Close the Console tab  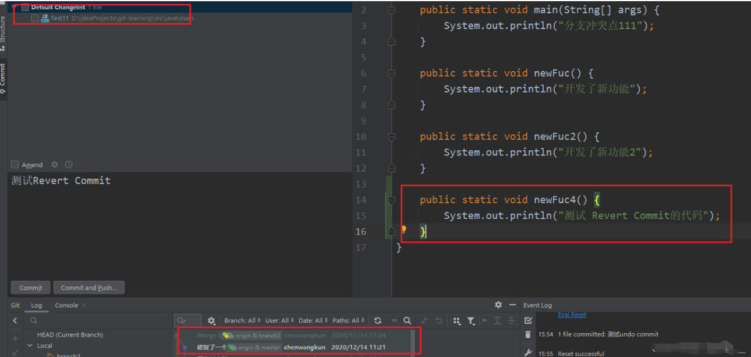tap(84, 305)
